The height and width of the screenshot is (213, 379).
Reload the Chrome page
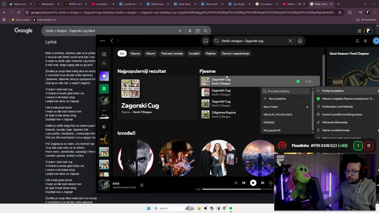point(18,12)
